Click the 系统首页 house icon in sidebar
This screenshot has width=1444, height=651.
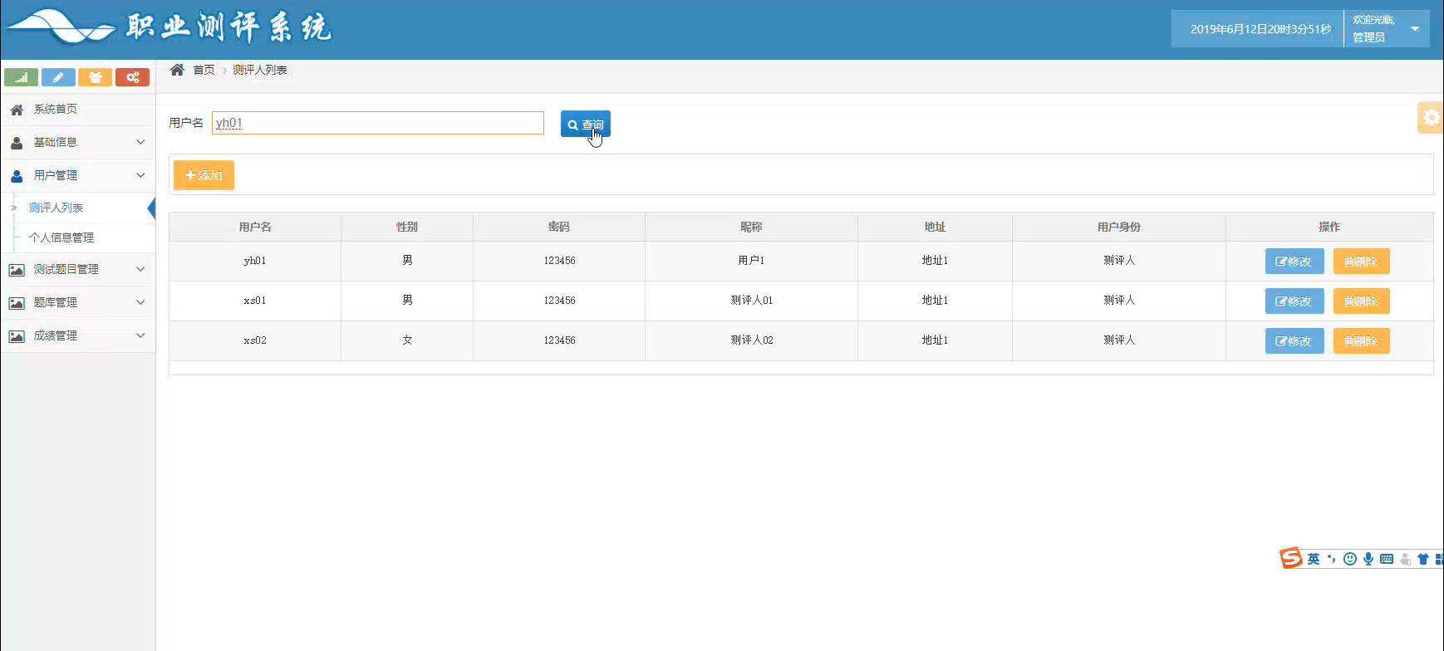(x=17, y=110)
